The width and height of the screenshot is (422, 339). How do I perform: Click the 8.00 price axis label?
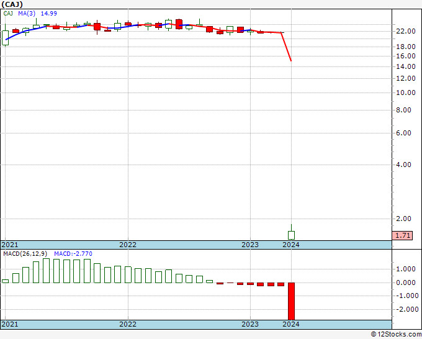(x=404, y=110)
